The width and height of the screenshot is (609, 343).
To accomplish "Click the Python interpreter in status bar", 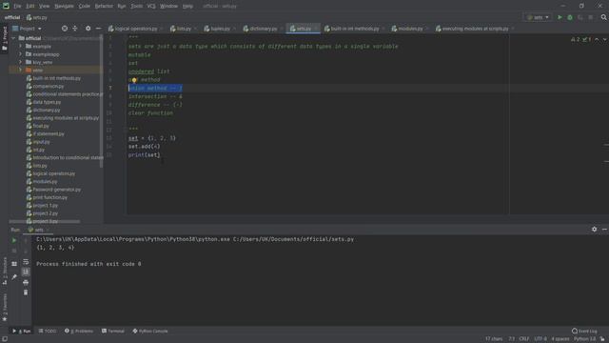I will point(584,339).
